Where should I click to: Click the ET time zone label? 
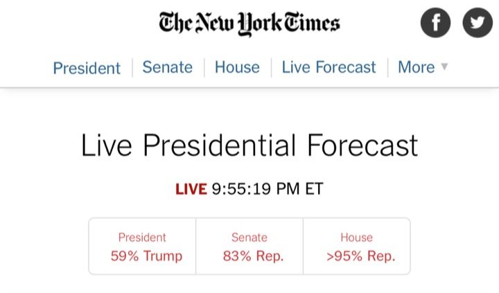coord(313,189)
